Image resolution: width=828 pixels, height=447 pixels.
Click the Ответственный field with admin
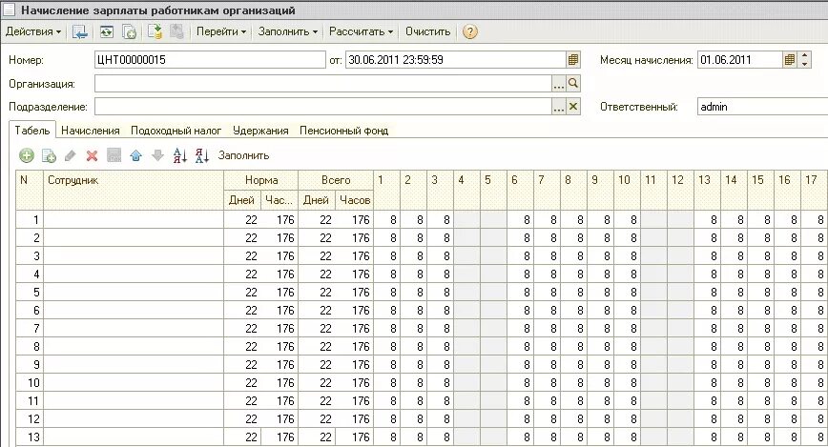[762, 107]
